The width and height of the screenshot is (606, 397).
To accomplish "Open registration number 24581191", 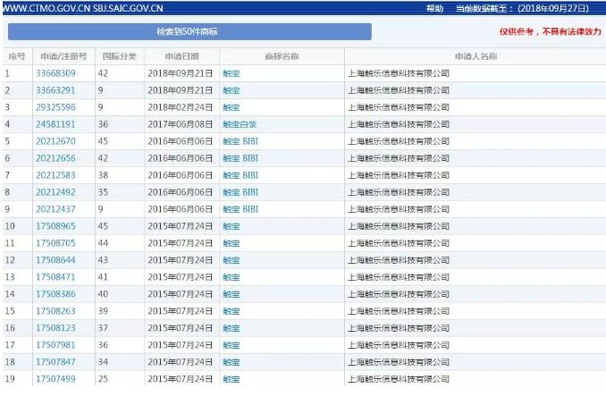I will [x=55, y=124].
